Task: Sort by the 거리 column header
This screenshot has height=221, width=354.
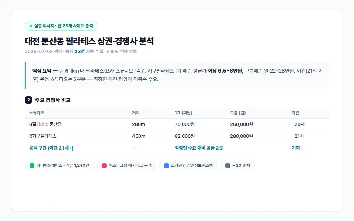Action: [x=136, y=113]
